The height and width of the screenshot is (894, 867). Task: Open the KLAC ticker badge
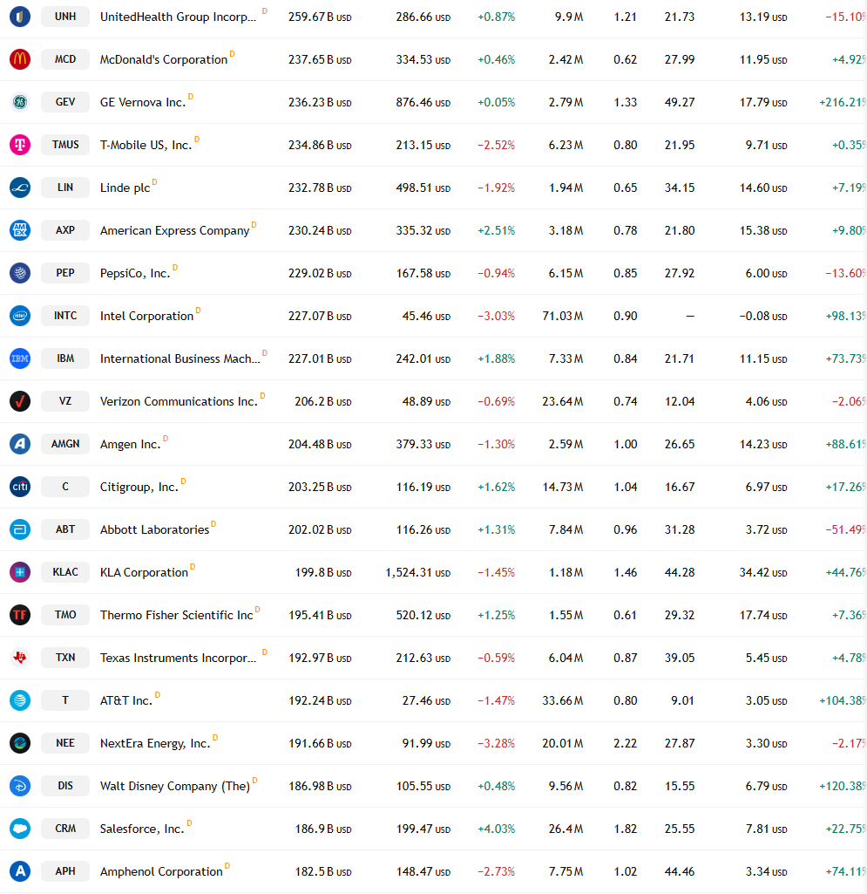pyautogui.click(x=65, y=572)
